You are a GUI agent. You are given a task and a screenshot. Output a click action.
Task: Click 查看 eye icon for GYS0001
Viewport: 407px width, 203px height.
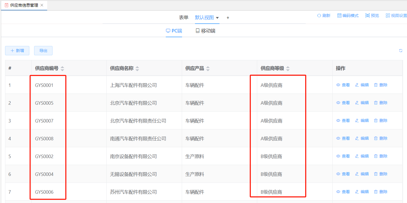(x=338, y=85)
